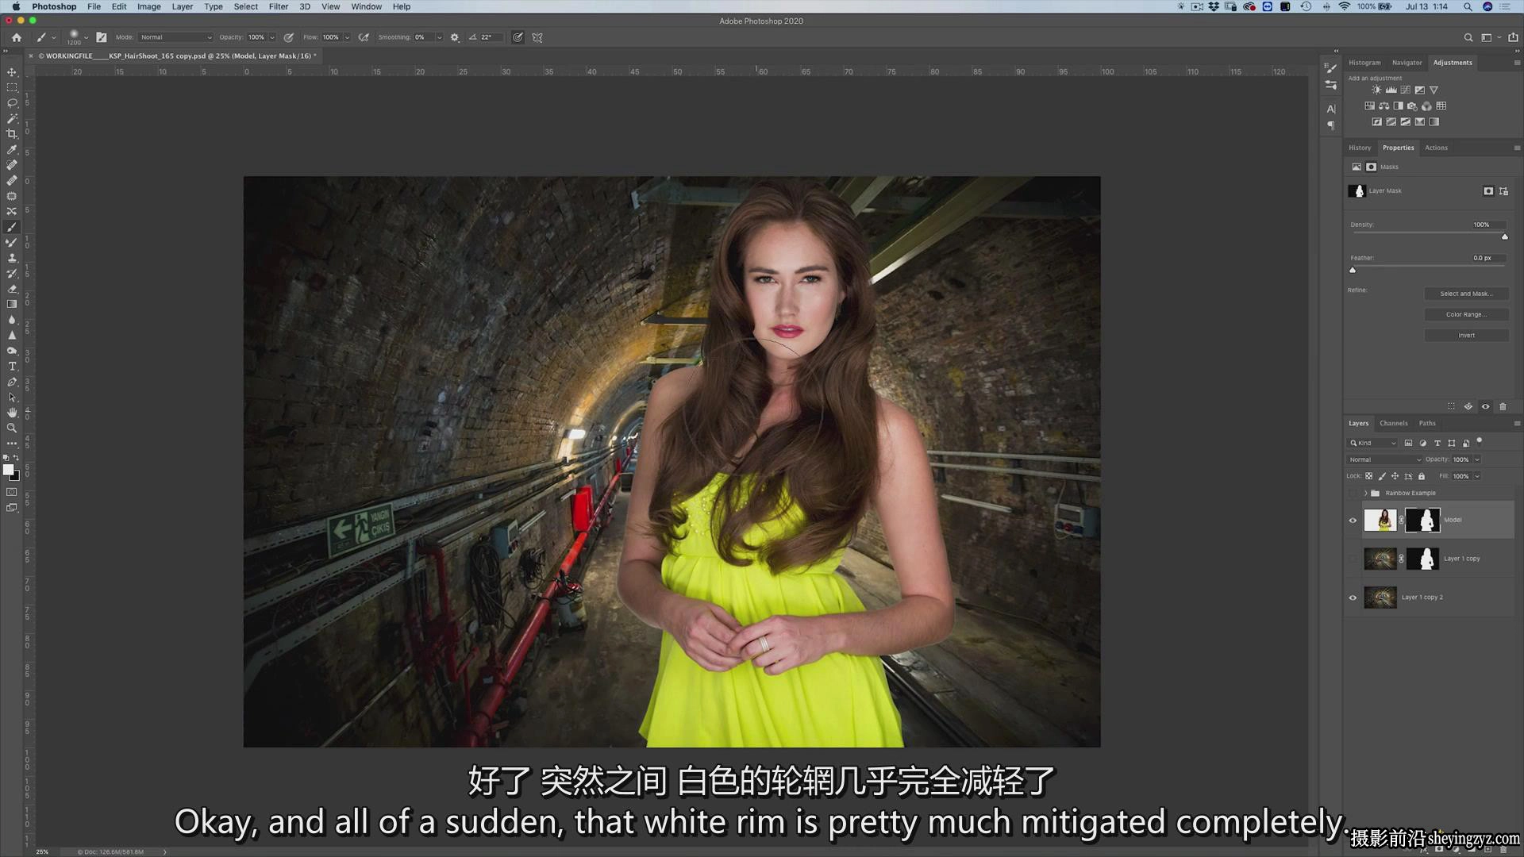The width and height of the screenshot is (1524, 857).
Task: Open brush Mode dropdown
Action: pyautogui.click(x=175, y=37)
